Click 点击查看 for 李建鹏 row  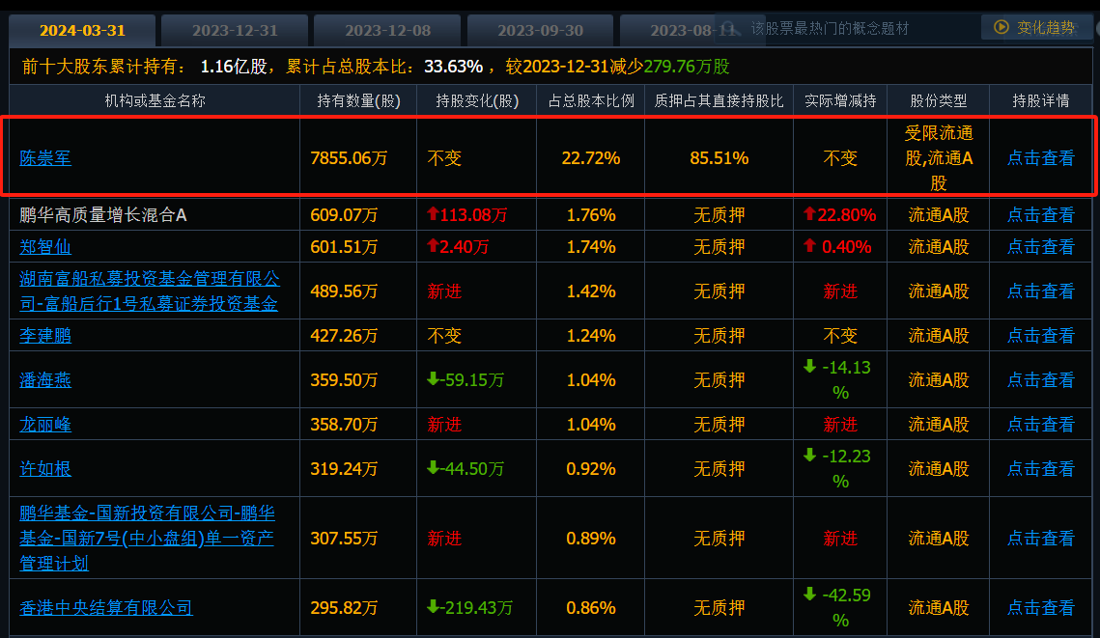click(x=1040, y=335)
